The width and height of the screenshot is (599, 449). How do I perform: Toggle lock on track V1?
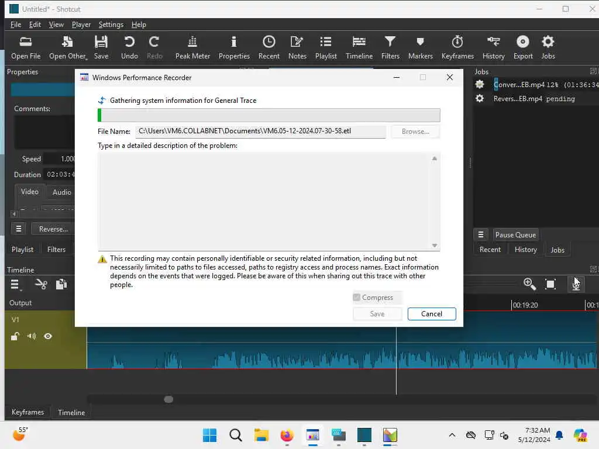click(15, 336)
